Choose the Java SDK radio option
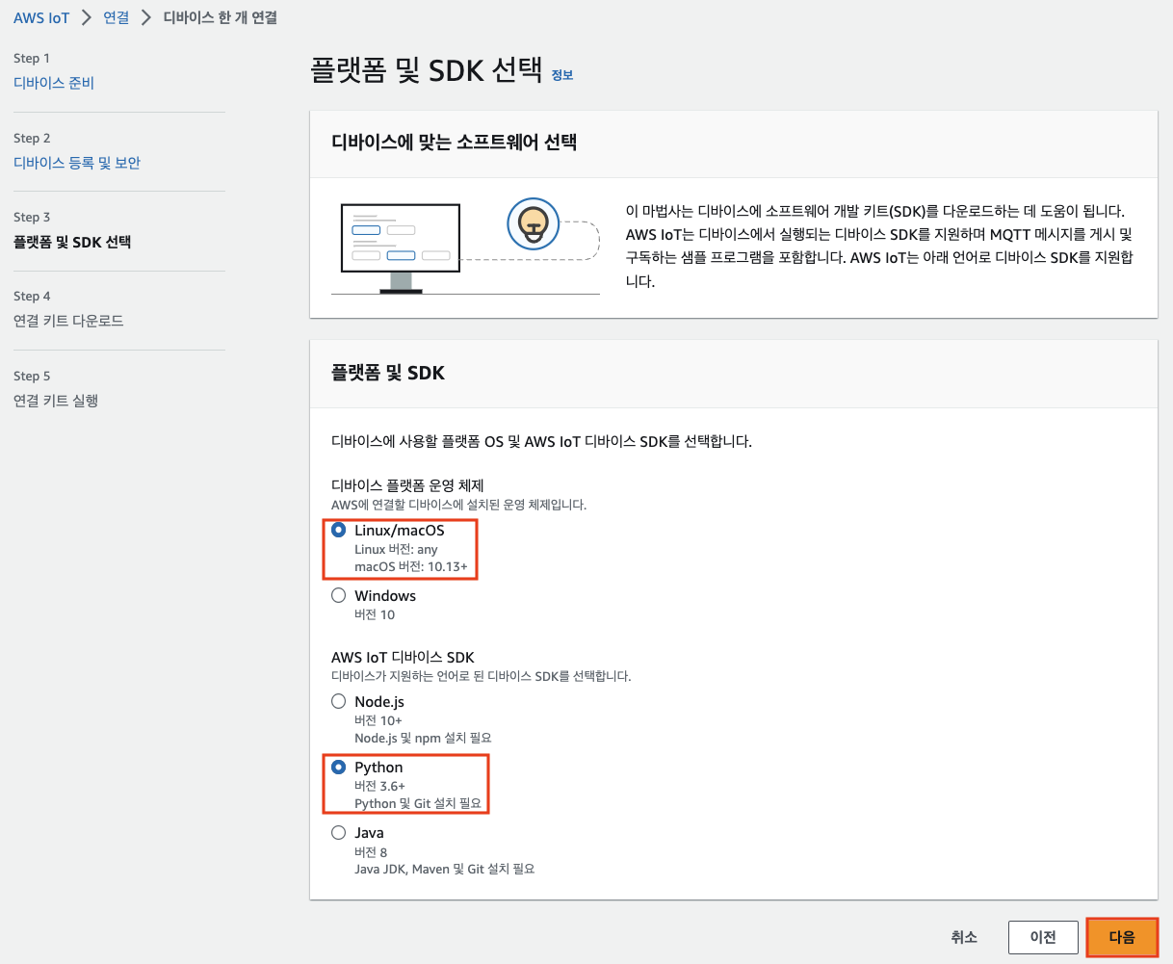The image size is (1173, 964). pyautogui.click(x=338, y=833)
